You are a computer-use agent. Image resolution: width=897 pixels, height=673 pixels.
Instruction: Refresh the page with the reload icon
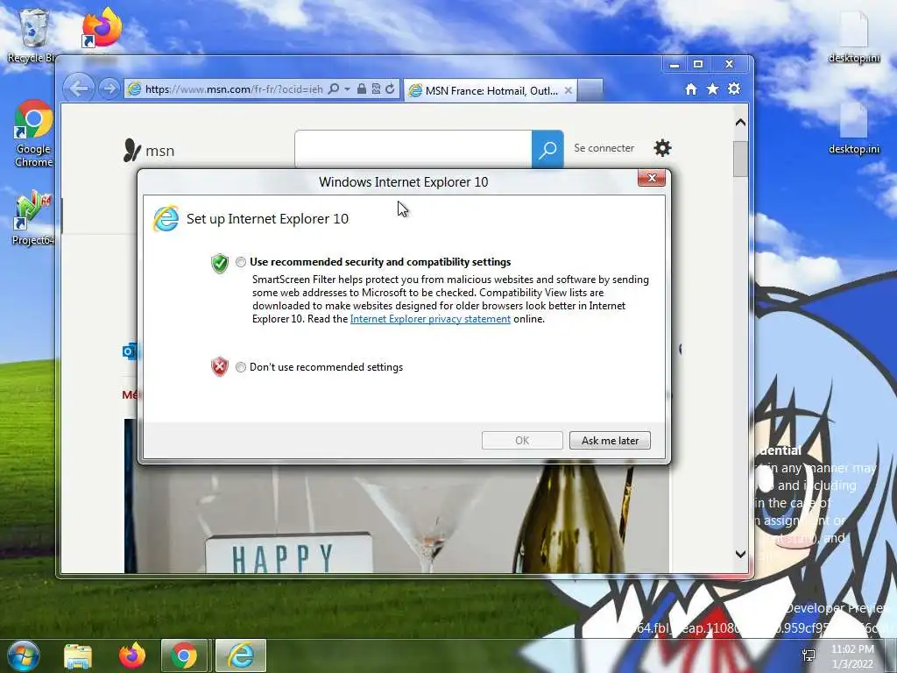[390, 89]
